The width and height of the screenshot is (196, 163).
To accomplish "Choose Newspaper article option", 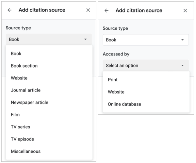I will coord(29,102).
